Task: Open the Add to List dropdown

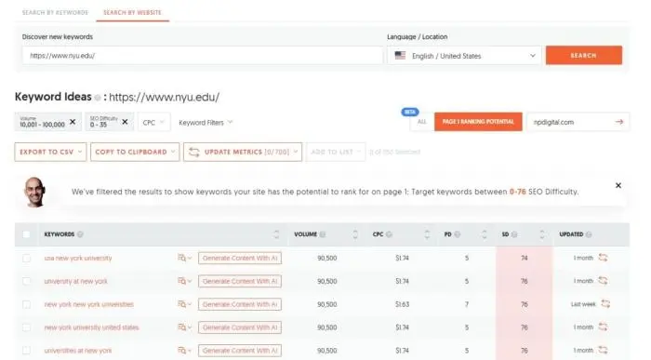Action: coord(336,152)
